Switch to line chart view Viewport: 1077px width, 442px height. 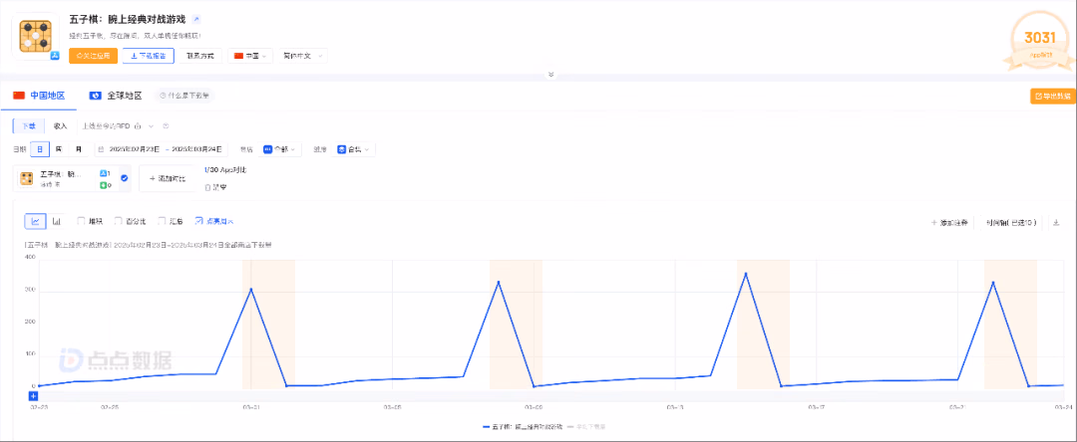coord(35,221)
